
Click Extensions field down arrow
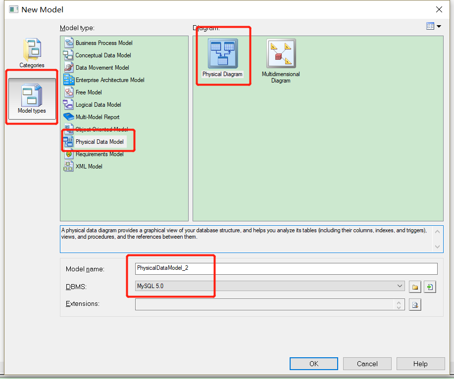399,307
